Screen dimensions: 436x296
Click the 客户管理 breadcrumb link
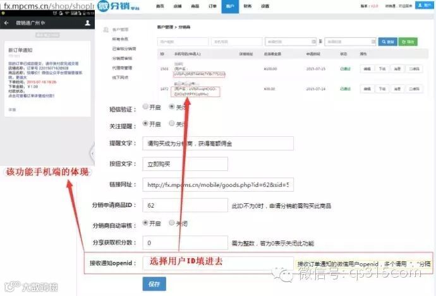(165, 27)
